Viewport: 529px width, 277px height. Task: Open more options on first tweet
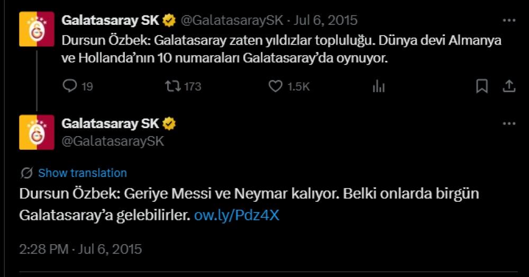508,20
